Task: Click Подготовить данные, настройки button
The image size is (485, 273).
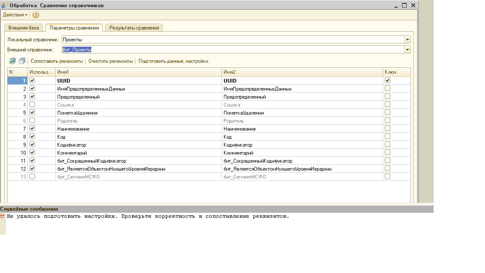Action: (x=173, y=61)
